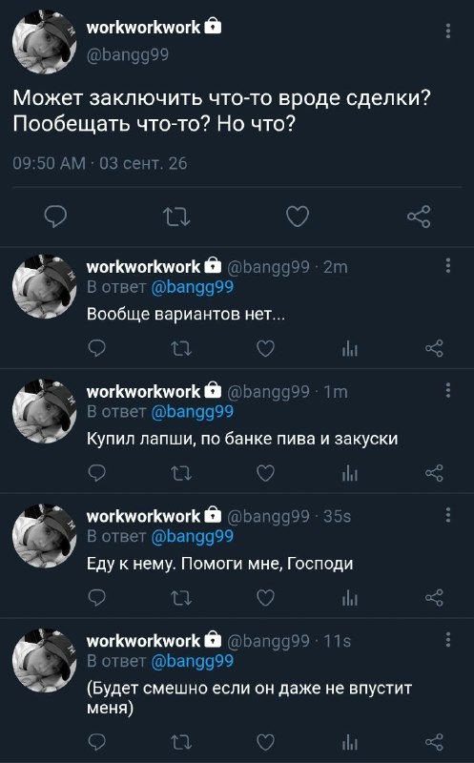The image size is (474, 763).
Task: Open more options on the 35s reply
Action: tap(447, 515)
